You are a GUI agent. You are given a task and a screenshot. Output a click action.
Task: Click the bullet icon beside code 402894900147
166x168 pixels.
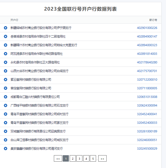(6, 36)
